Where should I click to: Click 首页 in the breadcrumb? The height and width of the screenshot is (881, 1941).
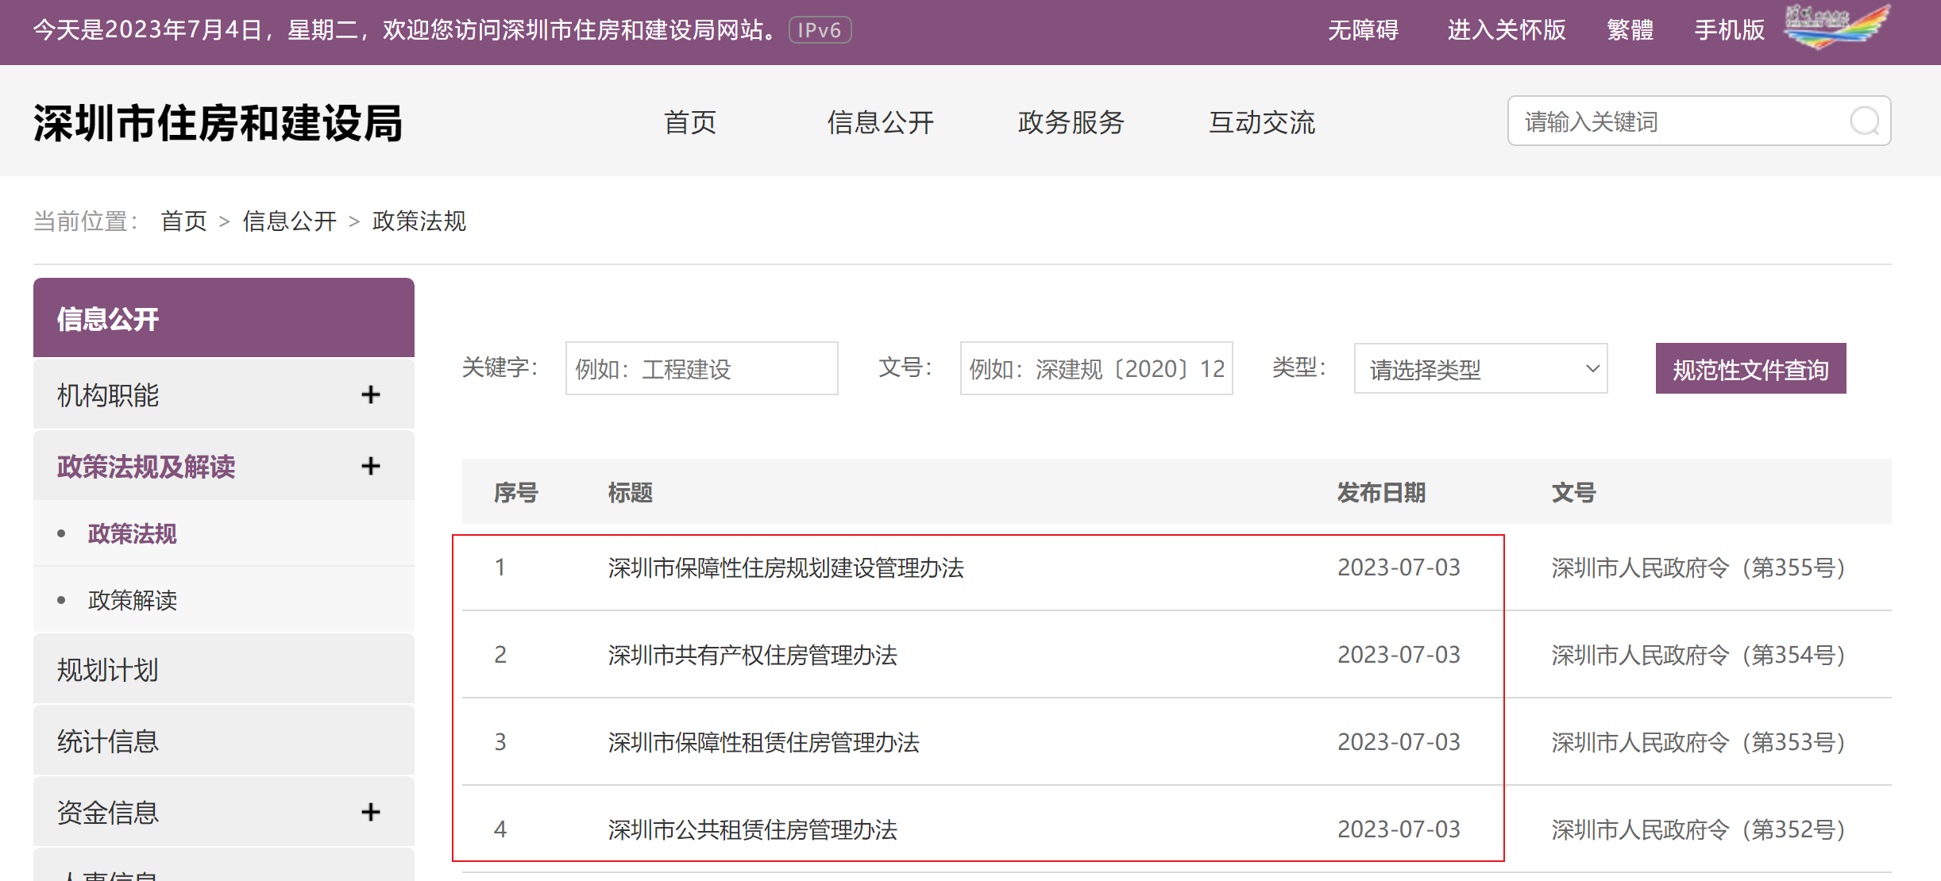183,221
